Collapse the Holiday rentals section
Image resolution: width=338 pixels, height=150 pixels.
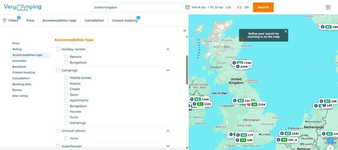click(168, 49)
